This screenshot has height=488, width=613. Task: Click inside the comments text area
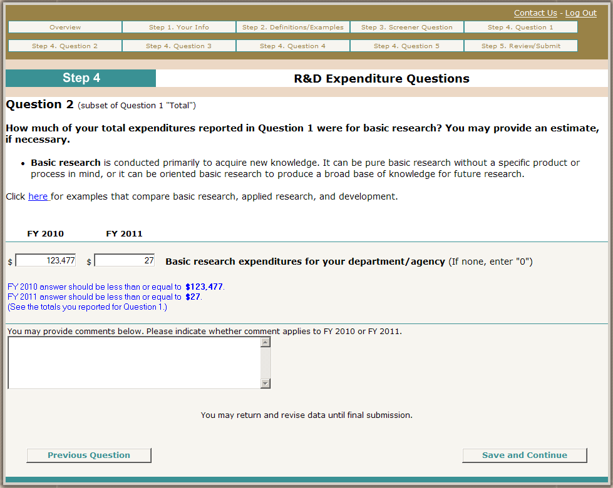pyautogui.click(x=134, y=363)
